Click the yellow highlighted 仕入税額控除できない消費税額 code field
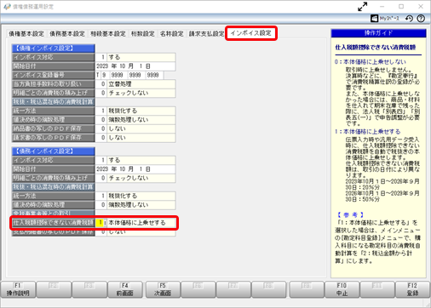Screen dimensions: 431x308 pos(101,223)
